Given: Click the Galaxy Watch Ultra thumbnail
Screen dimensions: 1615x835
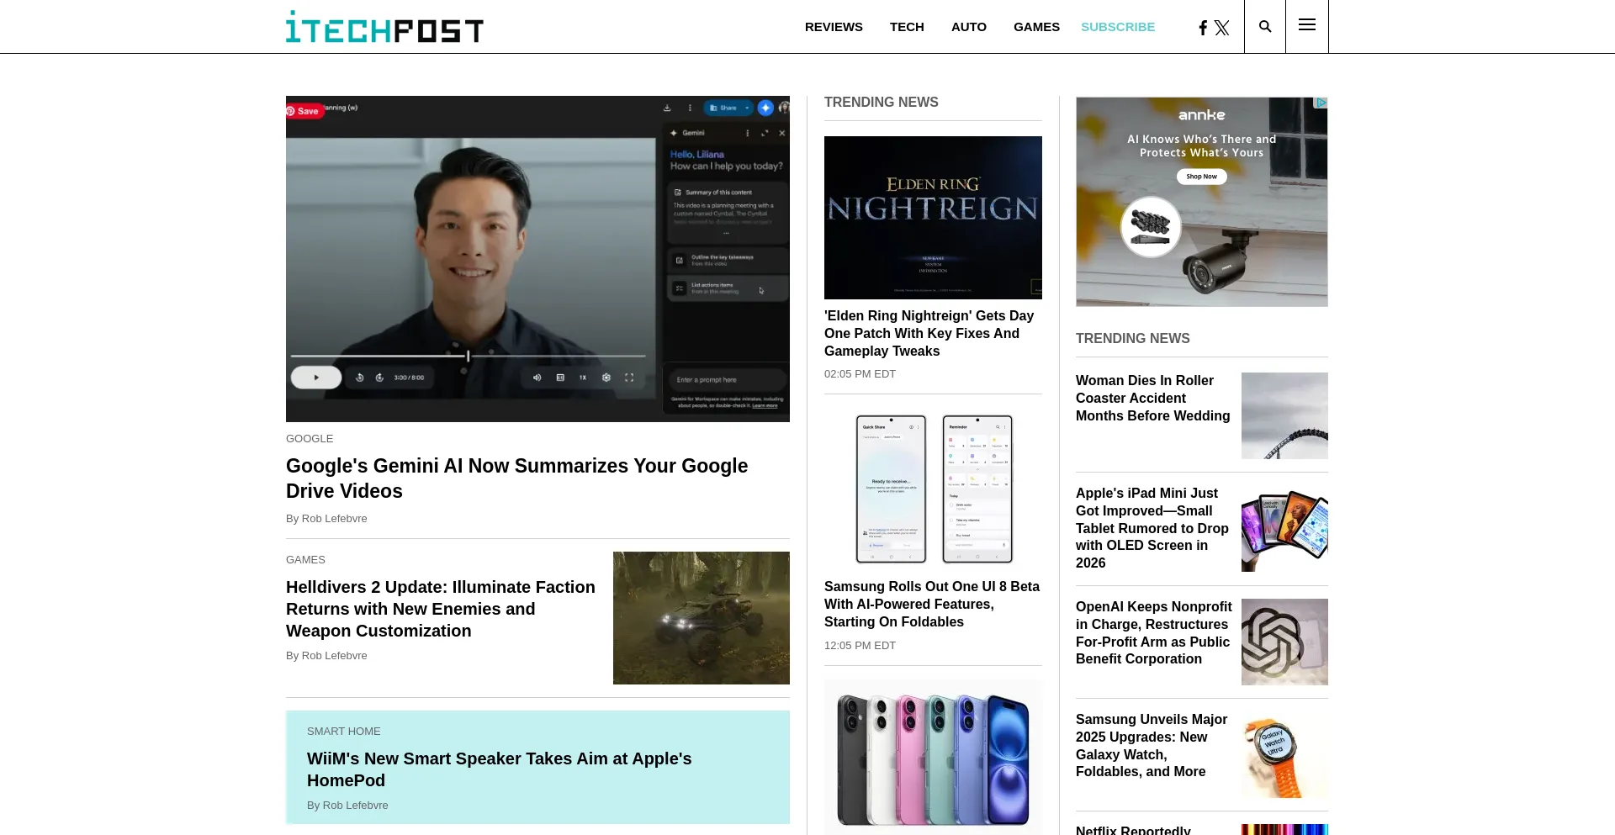Looking at the screenshot, I should [x=1284, y=755].
